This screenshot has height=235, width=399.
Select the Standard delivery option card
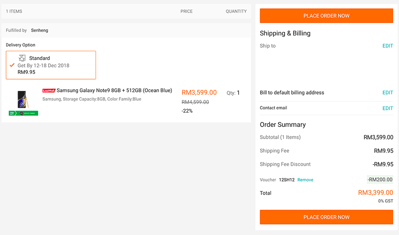point(51,65)
